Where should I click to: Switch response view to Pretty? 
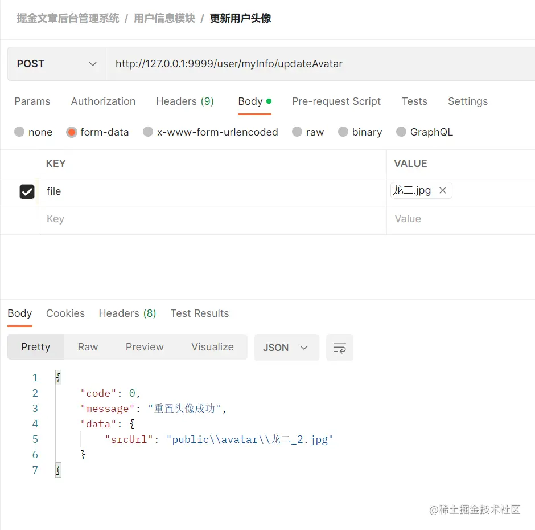pos(35,347)
